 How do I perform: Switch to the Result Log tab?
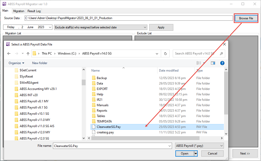(34, 11)
